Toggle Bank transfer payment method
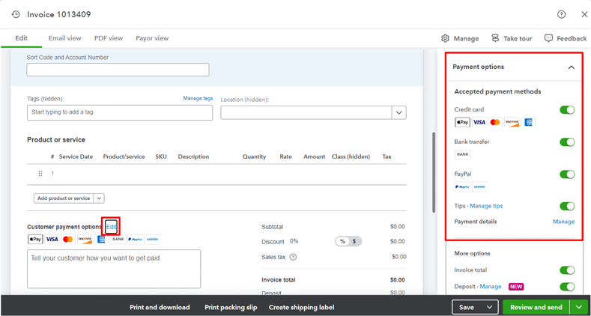The height and width of the screenshot is (316, 591). pos(567,142)
